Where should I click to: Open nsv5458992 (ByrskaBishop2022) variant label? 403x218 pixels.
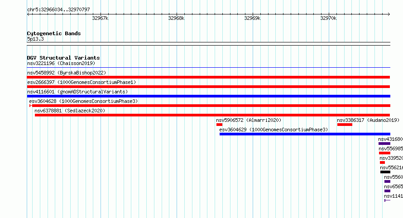tap(67, 73)
